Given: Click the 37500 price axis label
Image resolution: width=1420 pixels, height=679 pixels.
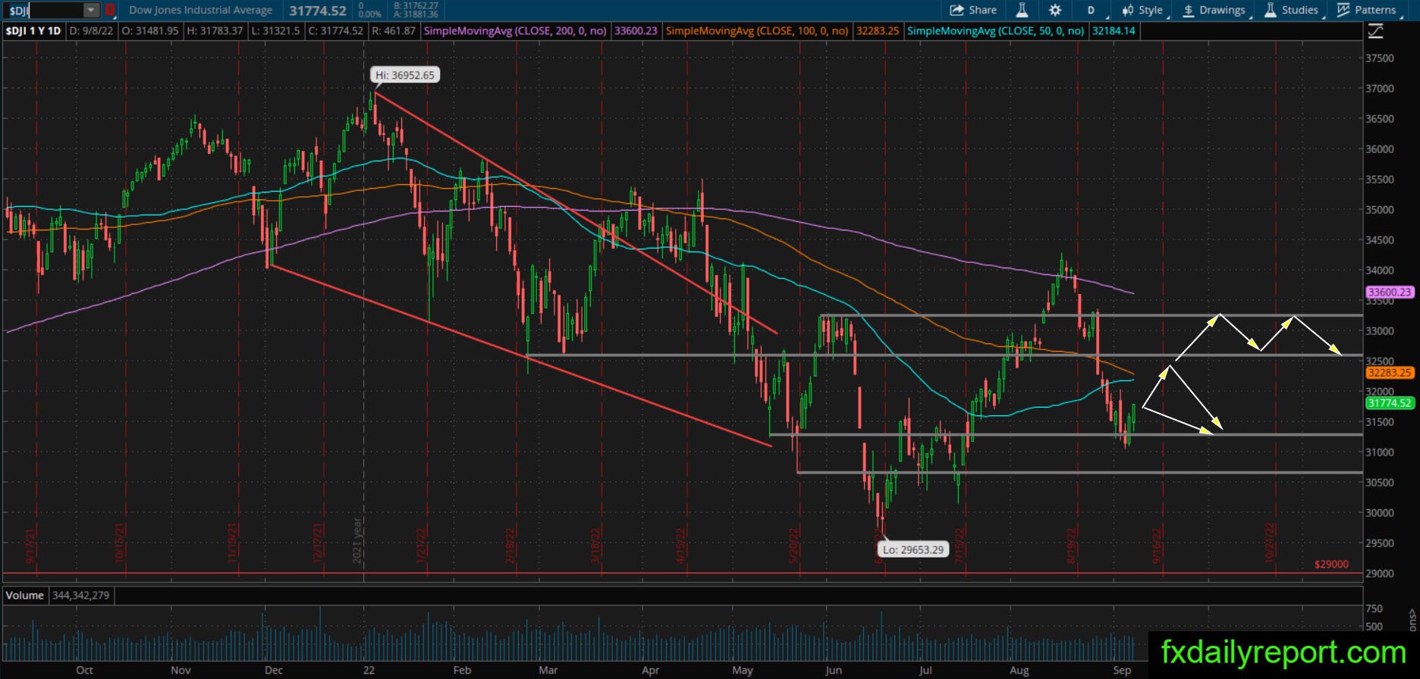Looking at the screenshot, I should [1379, 58].
